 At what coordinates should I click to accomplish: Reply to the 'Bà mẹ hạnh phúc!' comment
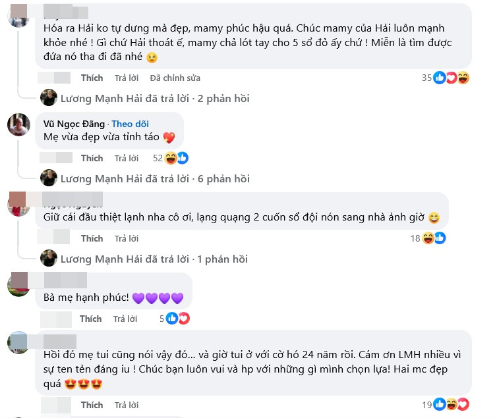pyautogui.click(x=125, y=319)
